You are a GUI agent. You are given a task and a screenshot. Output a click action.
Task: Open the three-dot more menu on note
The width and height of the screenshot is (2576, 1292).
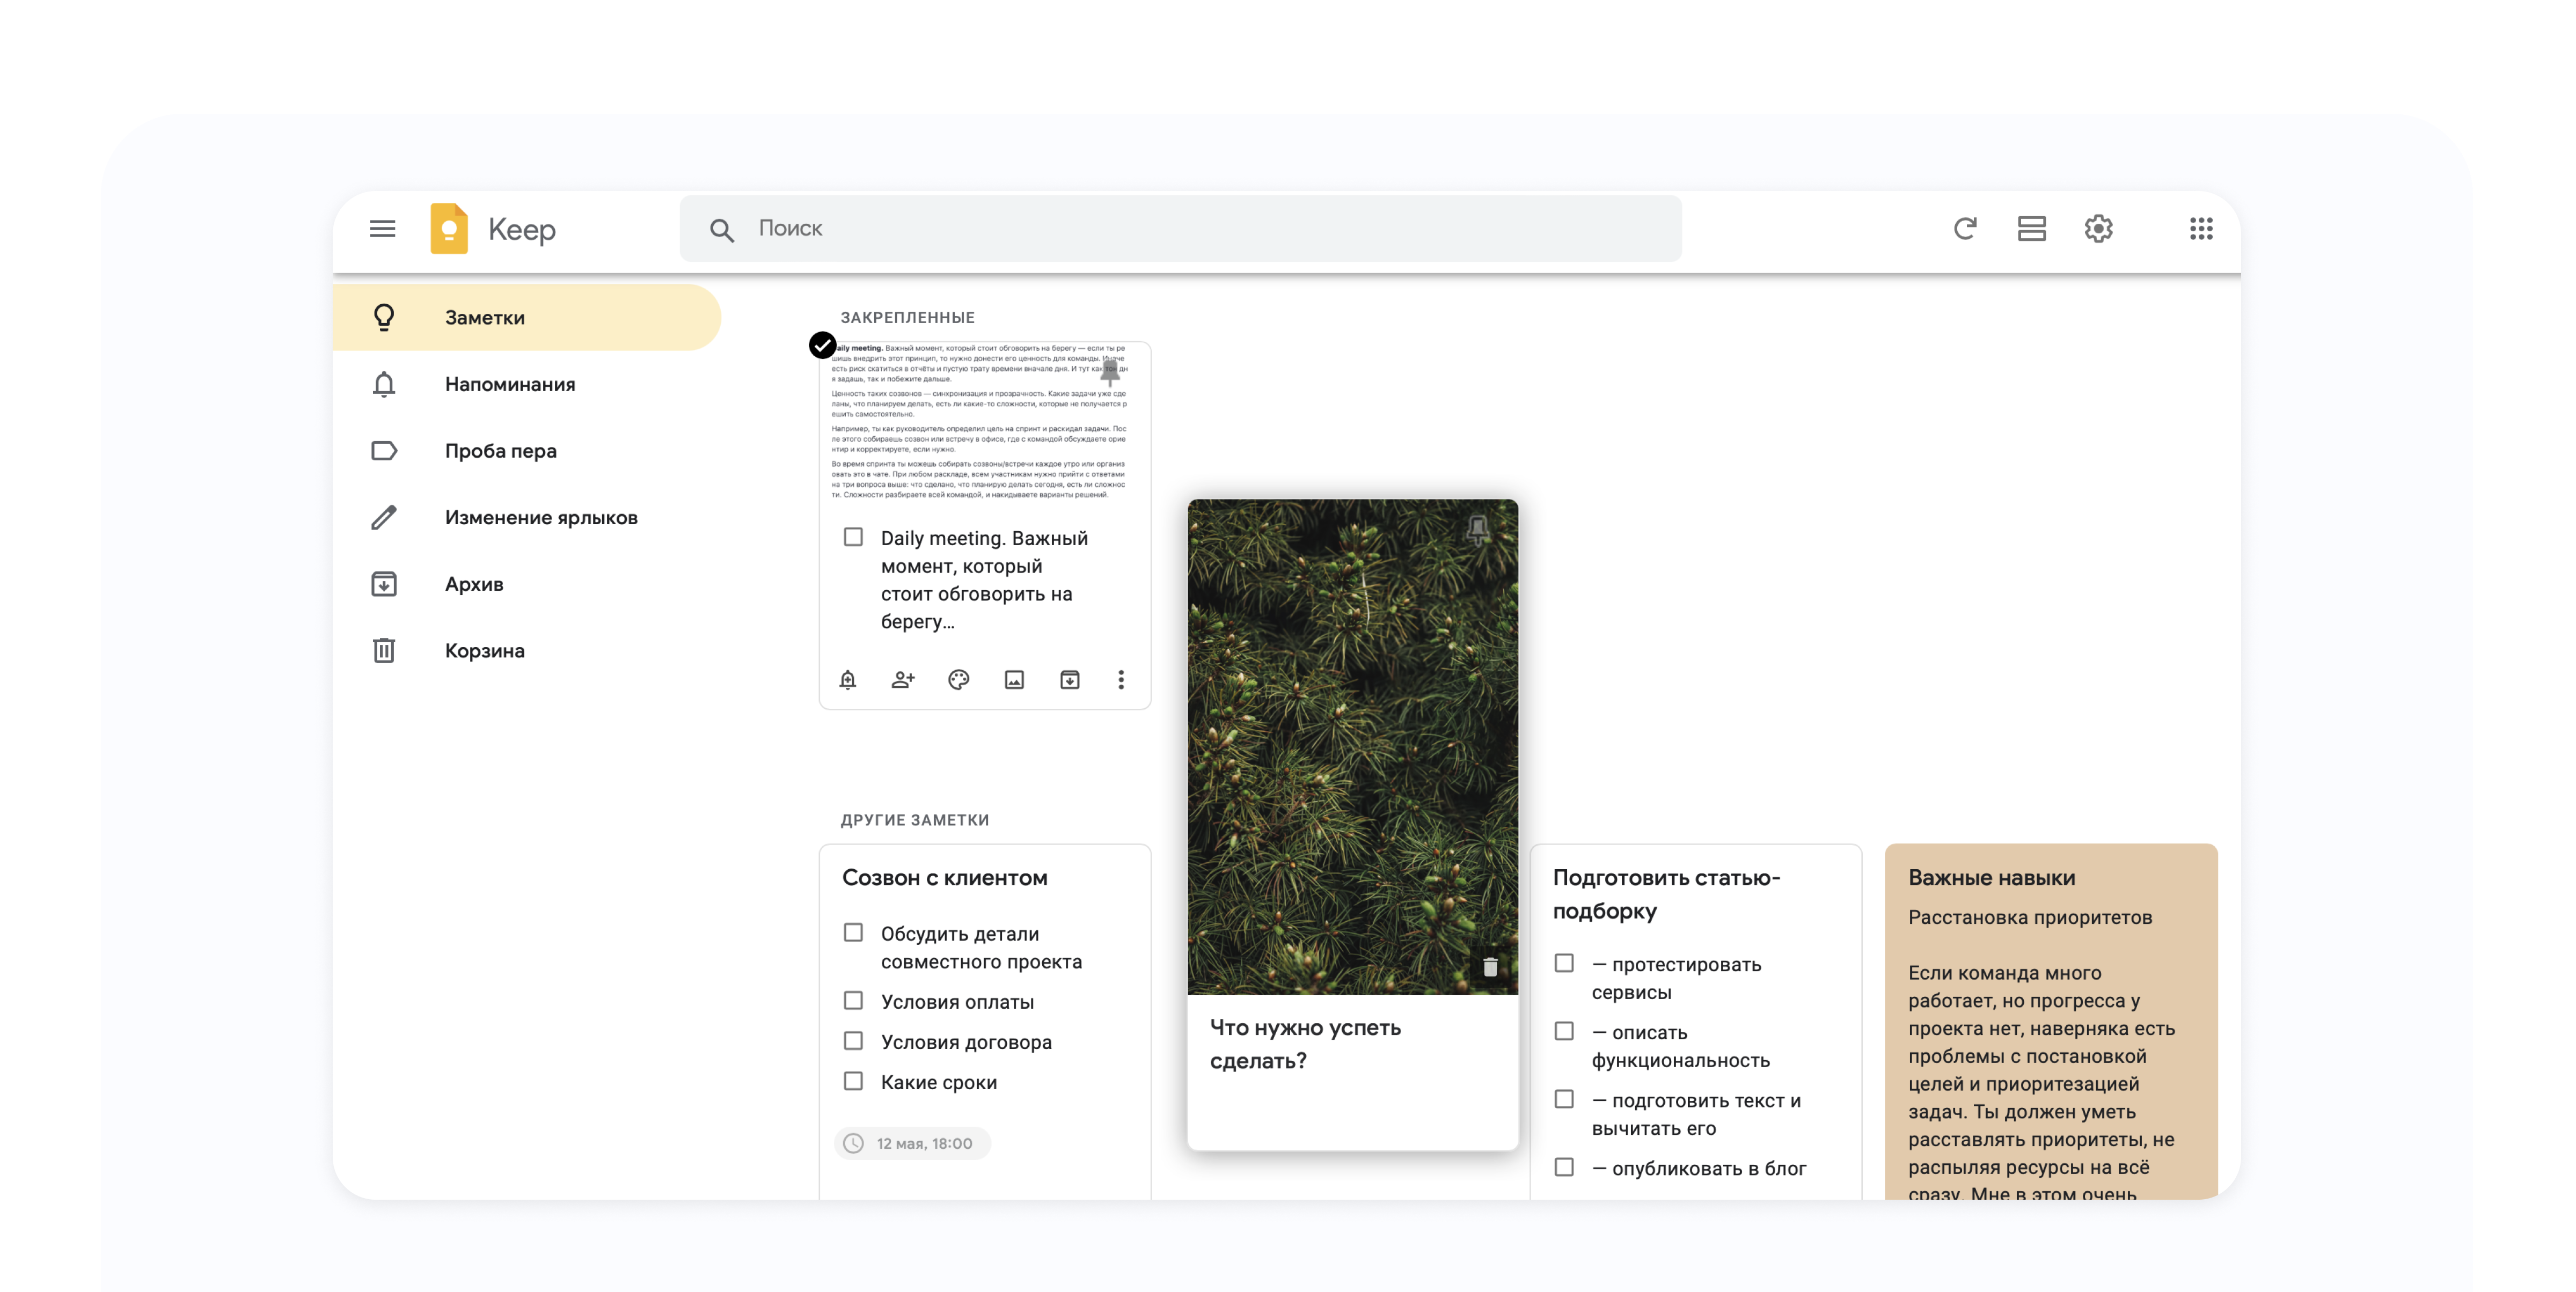point(1121,680)
